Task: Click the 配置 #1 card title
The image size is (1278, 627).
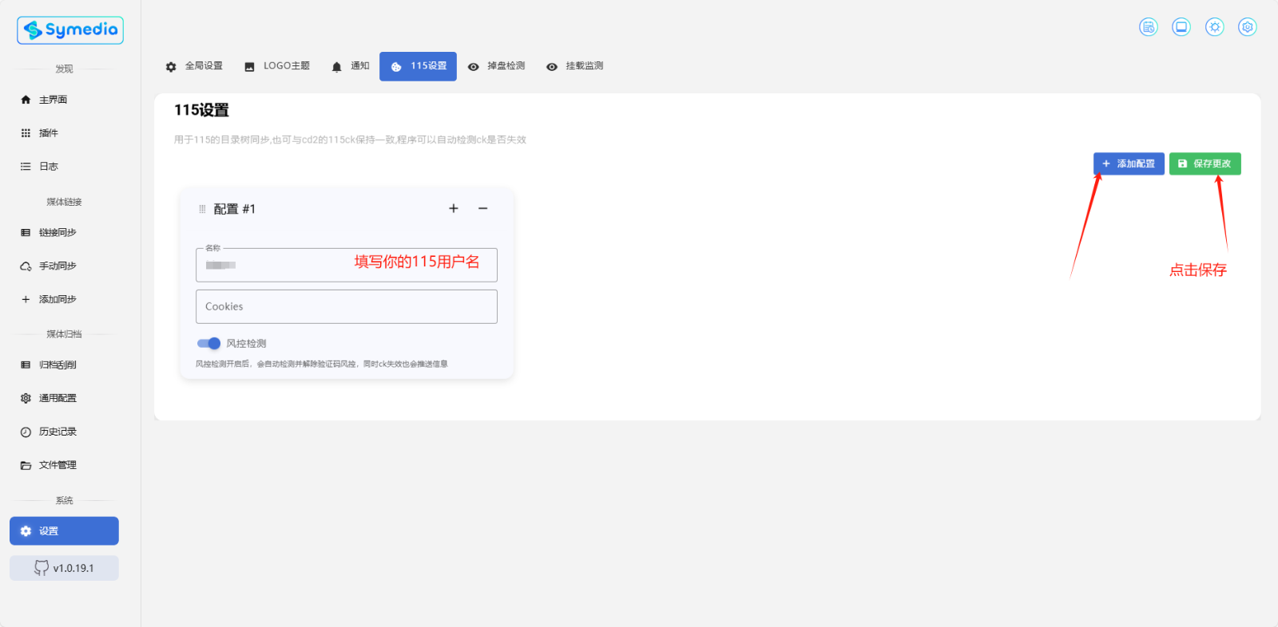Action: coord(234,209)
